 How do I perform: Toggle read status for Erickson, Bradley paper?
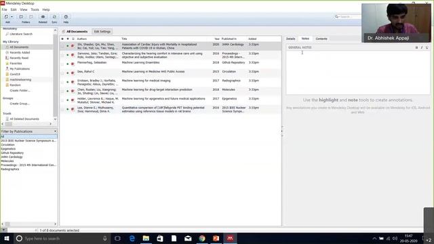click(x=68, y=82)
